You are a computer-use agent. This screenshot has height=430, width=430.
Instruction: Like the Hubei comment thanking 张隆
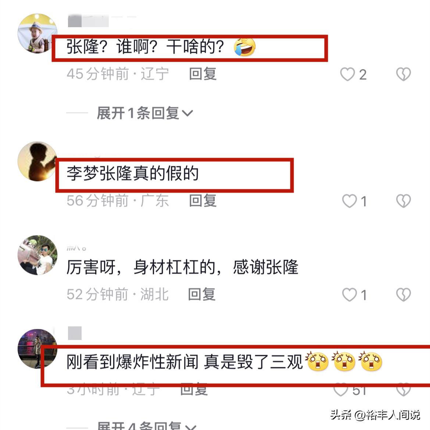(x=350, y=295)
